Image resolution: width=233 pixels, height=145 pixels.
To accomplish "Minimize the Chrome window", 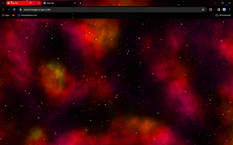I will pos(216,3).
